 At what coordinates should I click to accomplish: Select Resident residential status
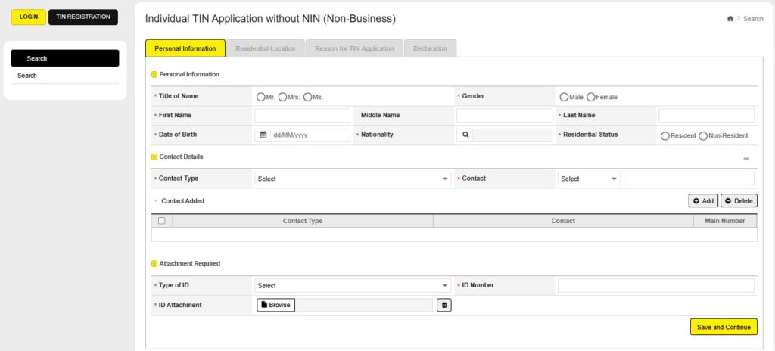point(665,136)
